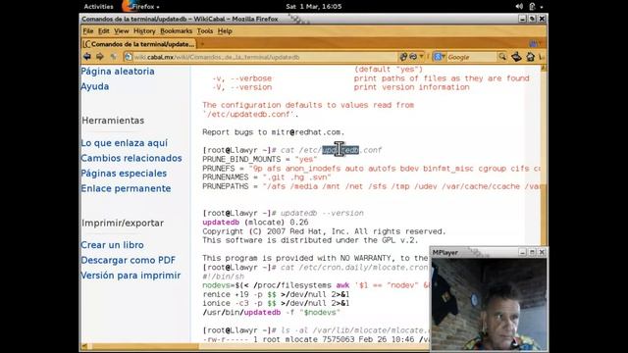Click the text 'Report bugs to mitr@redhat.com.'

point(273,132)
